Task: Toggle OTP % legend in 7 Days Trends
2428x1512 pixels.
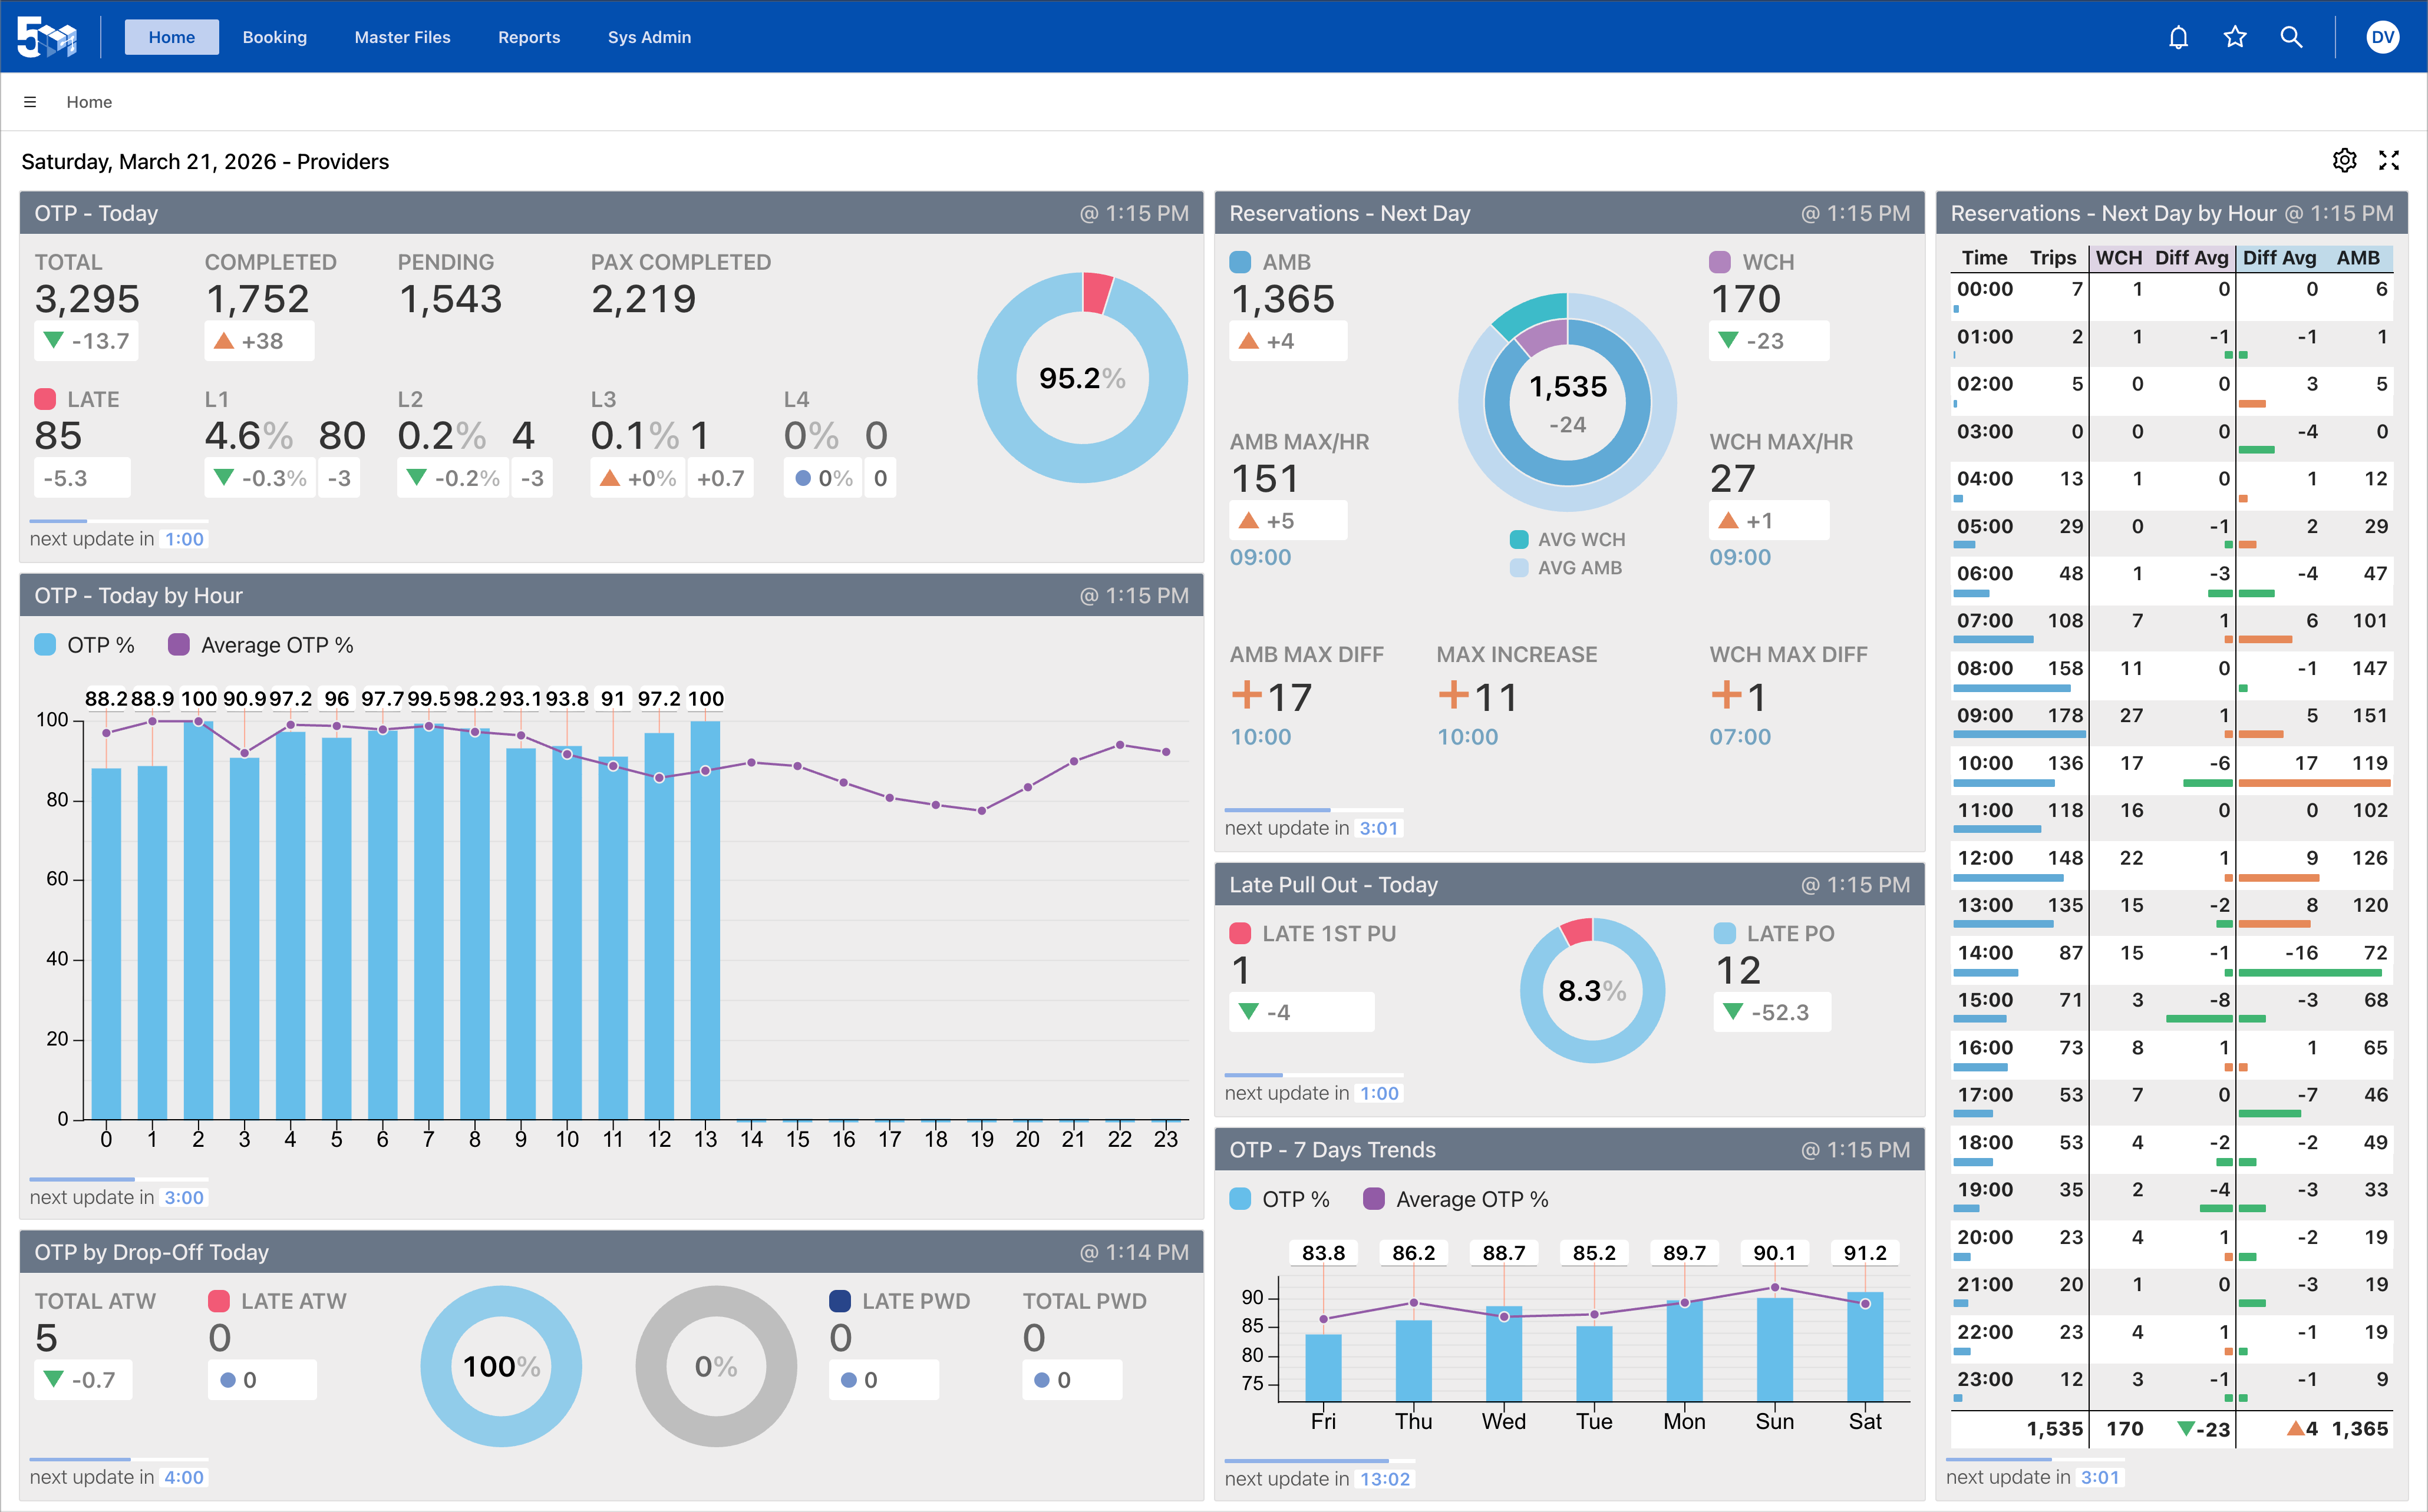Action: 1279,1199
